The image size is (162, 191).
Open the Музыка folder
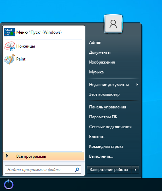[x=96, y=72]
